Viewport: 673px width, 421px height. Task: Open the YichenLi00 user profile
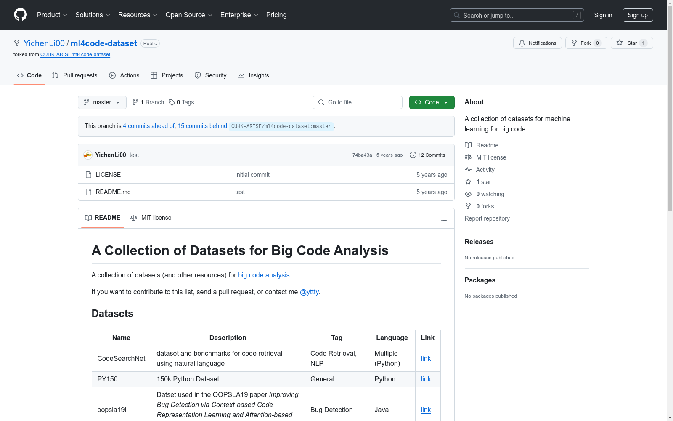tap(44, 43)
